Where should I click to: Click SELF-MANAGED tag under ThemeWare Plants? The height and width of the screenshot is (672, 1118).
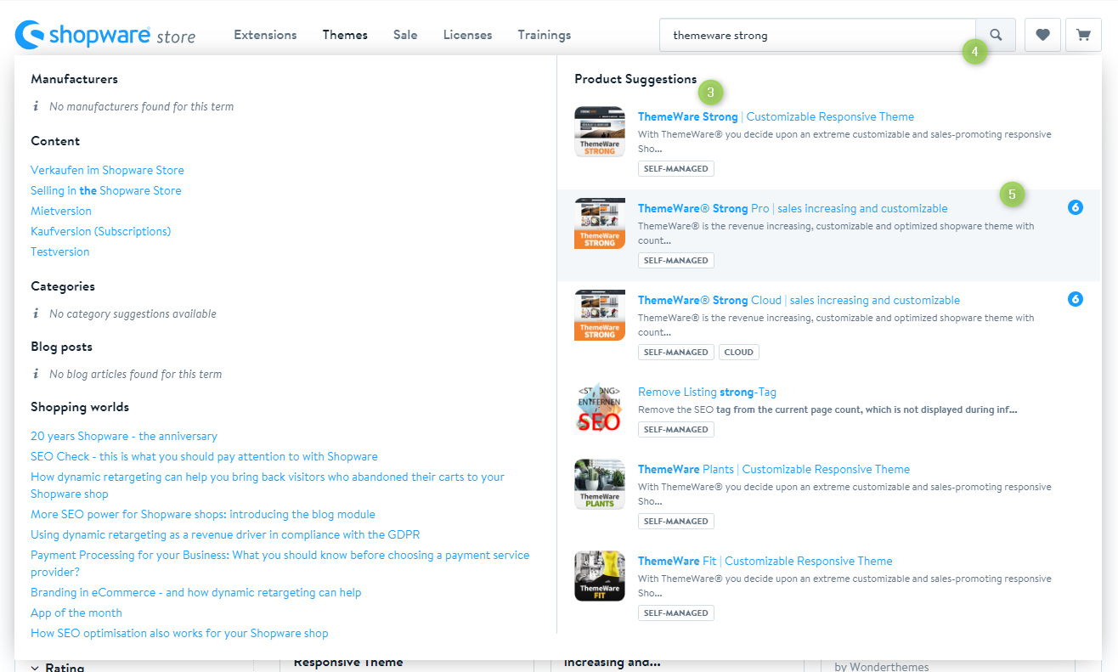[x=676, y=521]
